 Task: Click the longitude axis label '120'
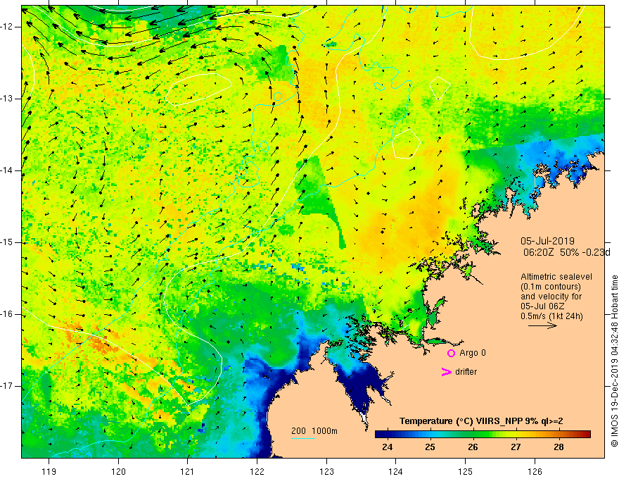coord(118,471)
